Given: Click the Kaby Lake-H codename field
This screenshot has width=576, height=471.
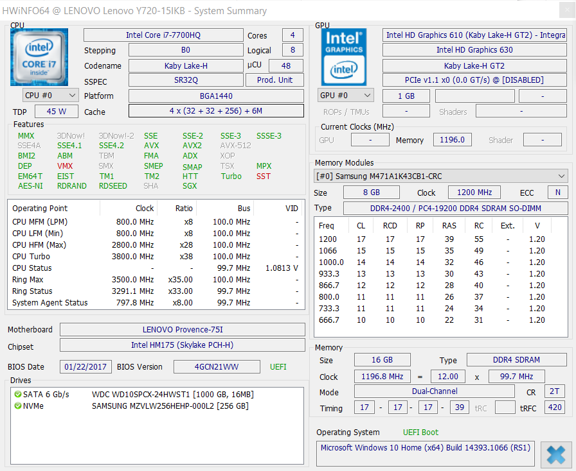Looking at the screenshot, I should tap(186, 66).
